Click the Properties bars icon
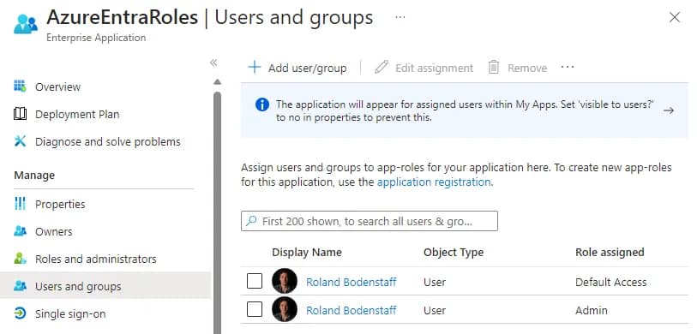 [x=20, y=204]
